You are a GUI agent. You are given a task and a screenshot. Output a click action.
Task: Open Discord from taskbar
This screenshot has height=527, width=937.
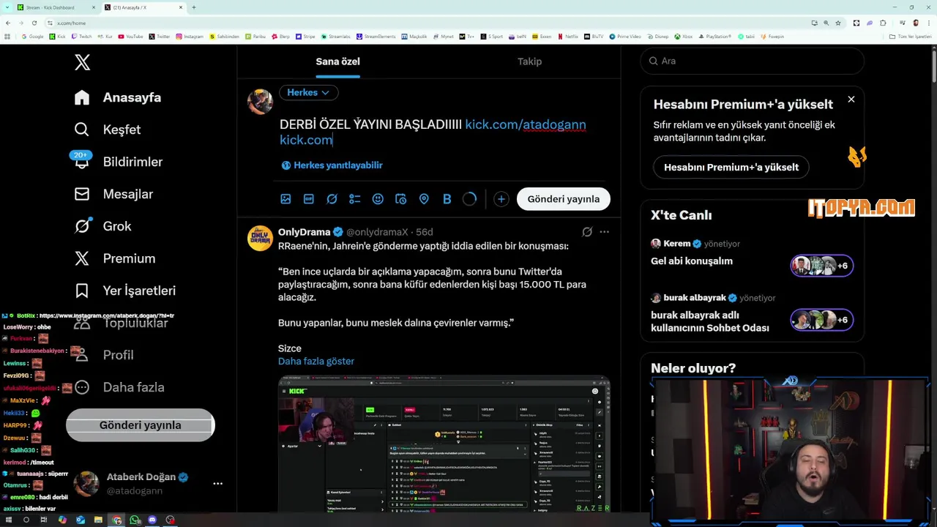152,520
